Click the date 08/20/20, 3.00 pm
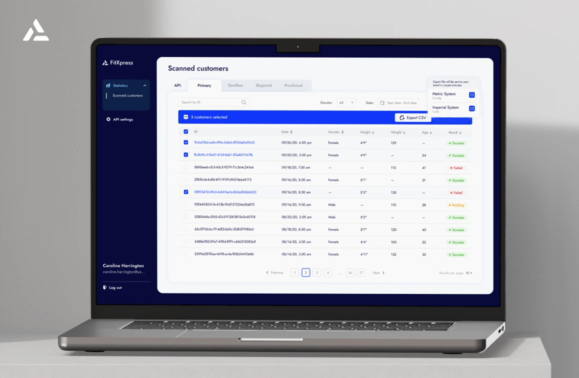Screen dimensions: 579x378 click(x=296, y=217)
